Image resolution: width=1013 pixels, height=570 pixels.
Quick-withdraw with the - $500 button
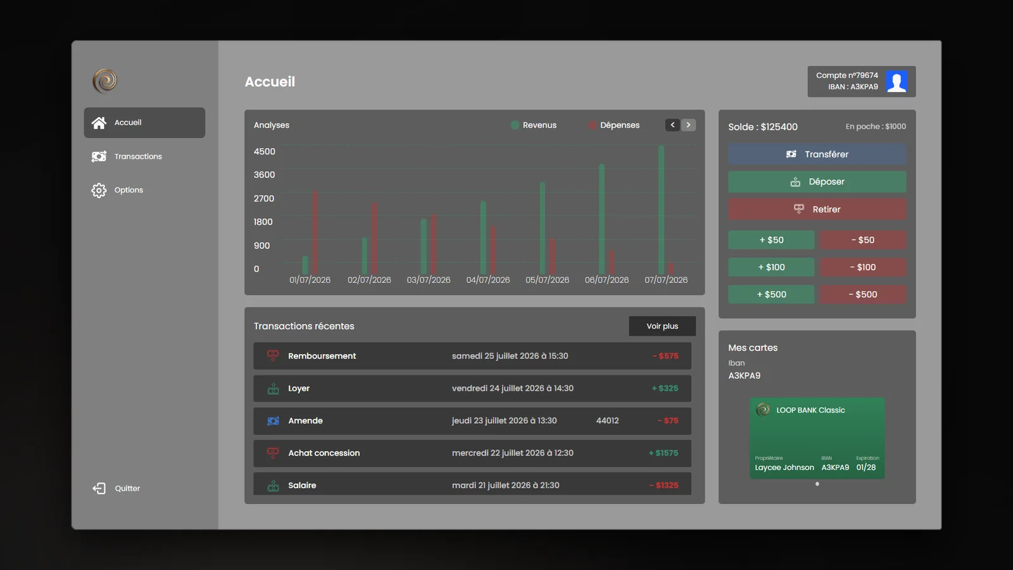(863, 294)
